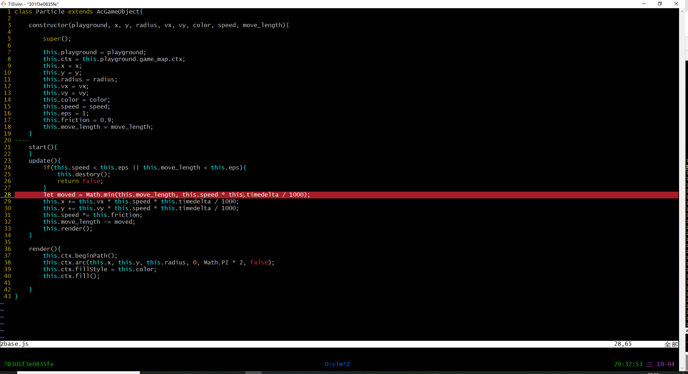Image resolution: width=688 pixels, height=374 pixels.
Task: Click the terminal app icon in title bar
Action: click(4, 4)
